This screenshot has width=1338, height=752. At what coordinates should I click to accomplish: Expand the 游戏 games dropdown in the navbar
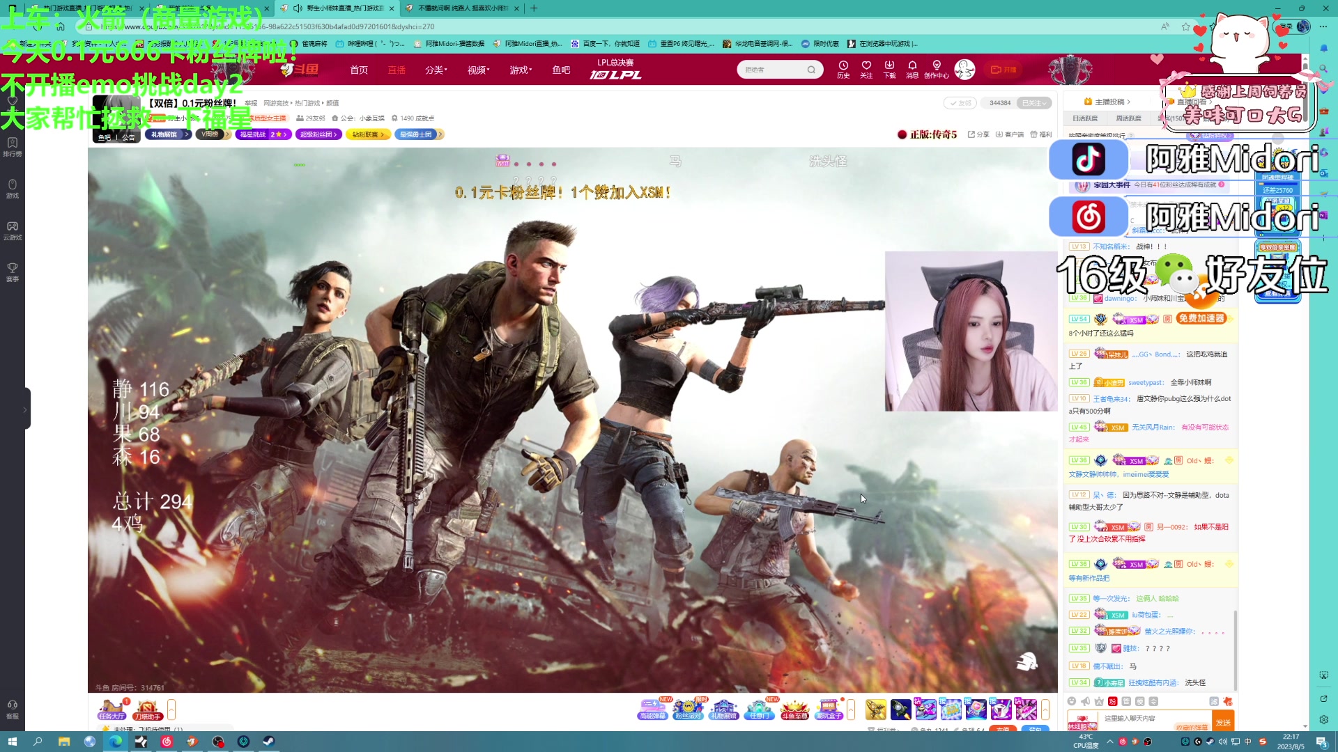[x=520, y=70]
